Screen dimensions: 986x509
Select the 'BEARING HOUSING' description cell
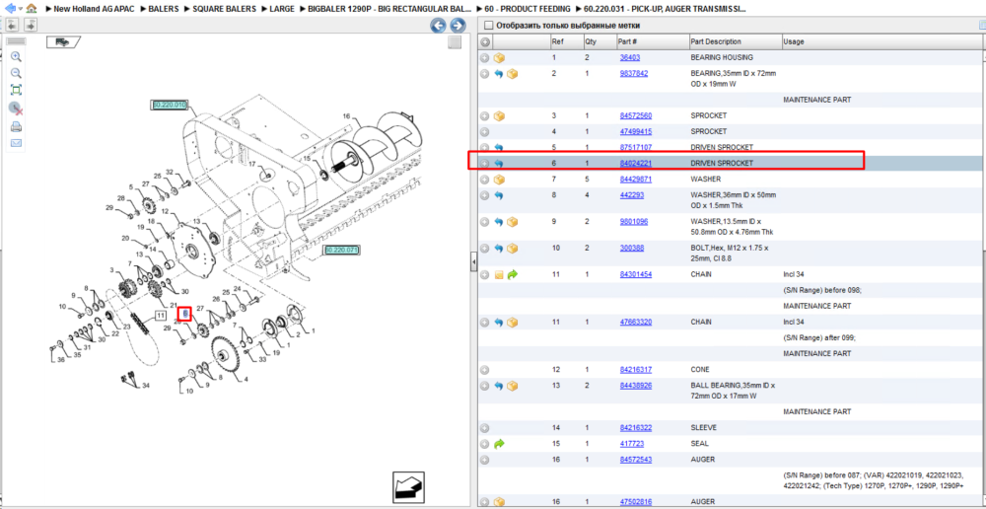(722, 57)
